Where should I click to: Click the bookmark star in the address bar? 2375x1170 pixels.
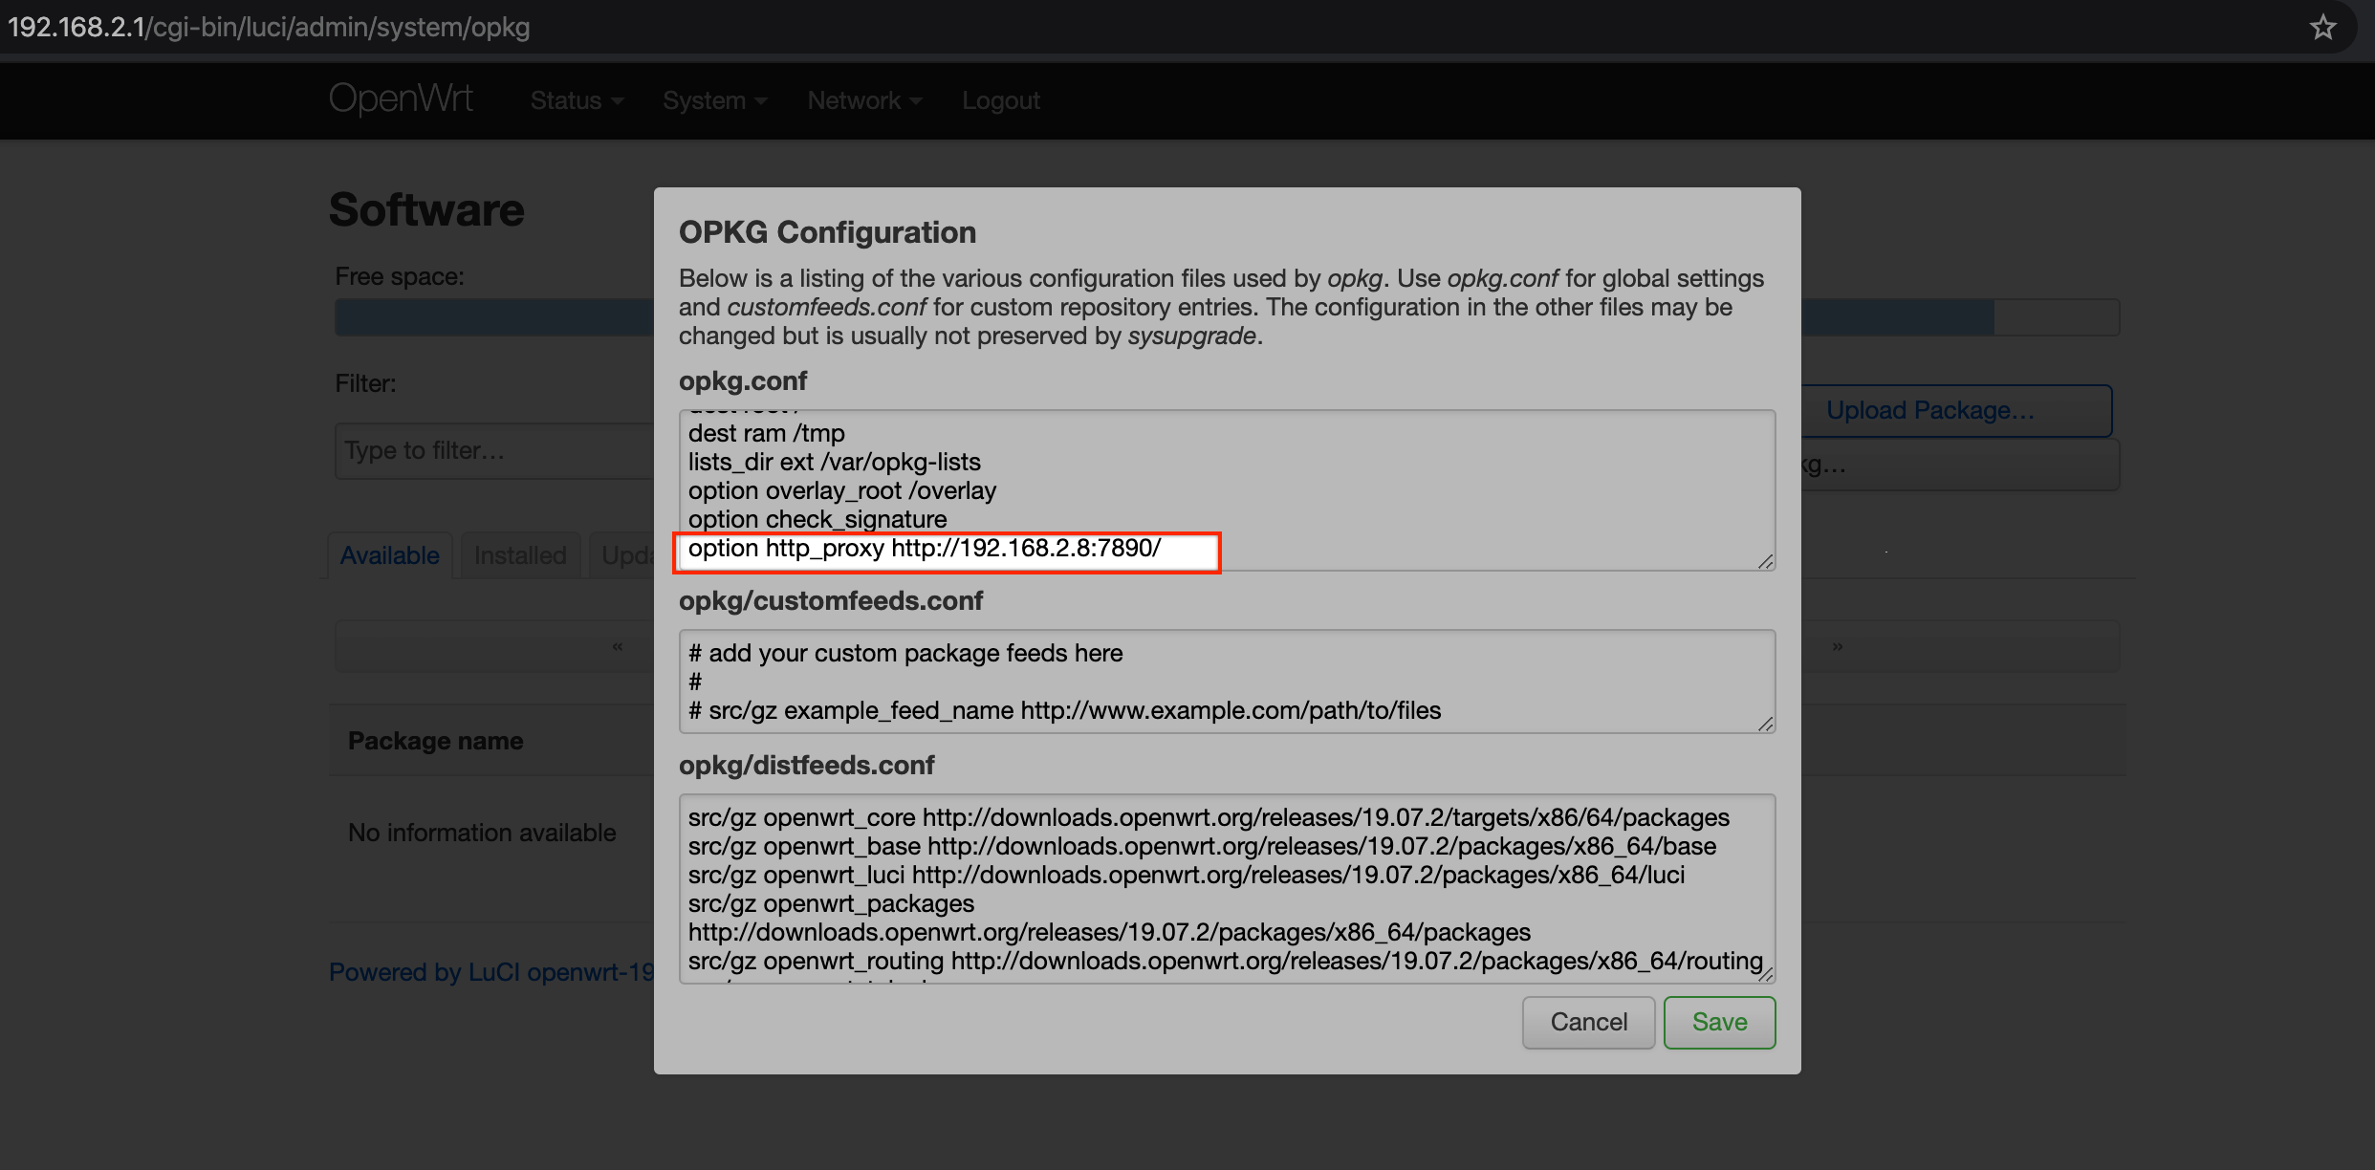[2323, 28]
